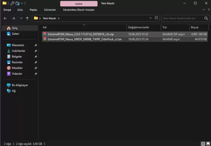Open the Giriş ribbon tab
Screen dimensions: 211x146
(x=20, y=10)
